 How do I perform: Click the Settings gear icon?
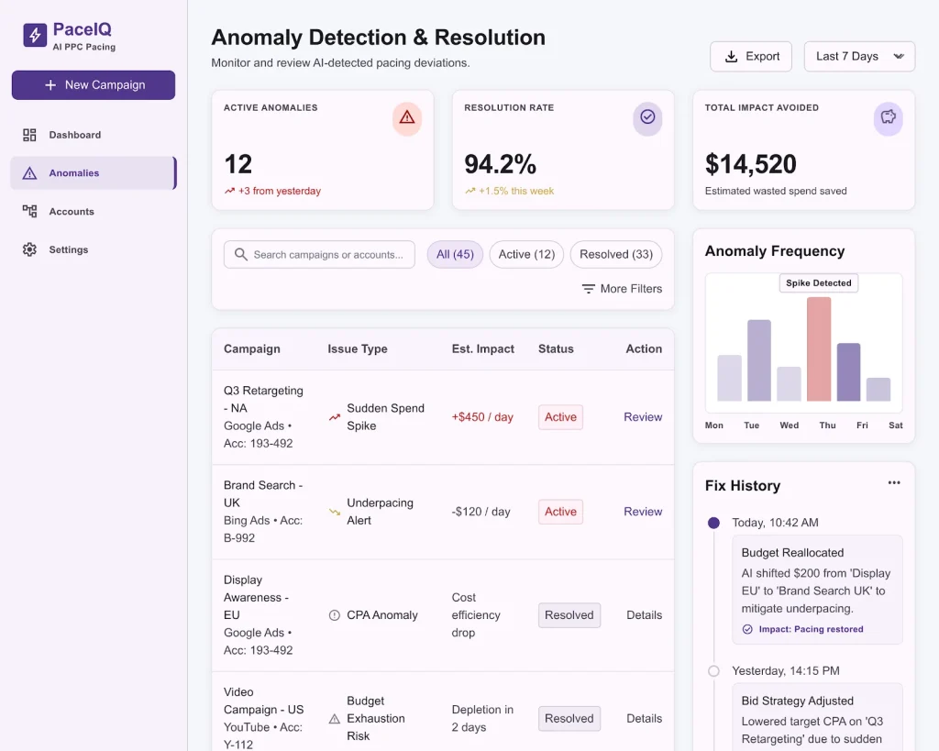point(29,249)
